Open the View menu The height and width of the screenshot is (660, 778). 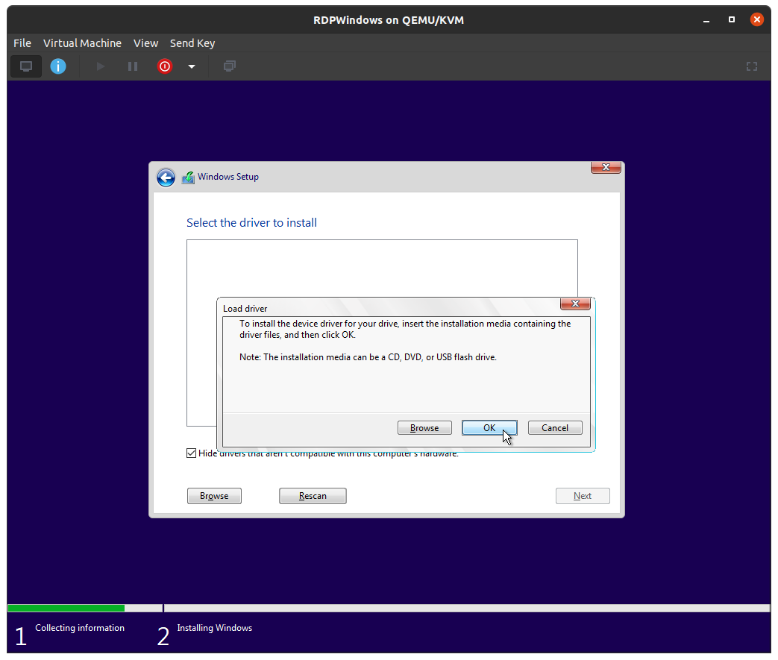pos(145,43)
